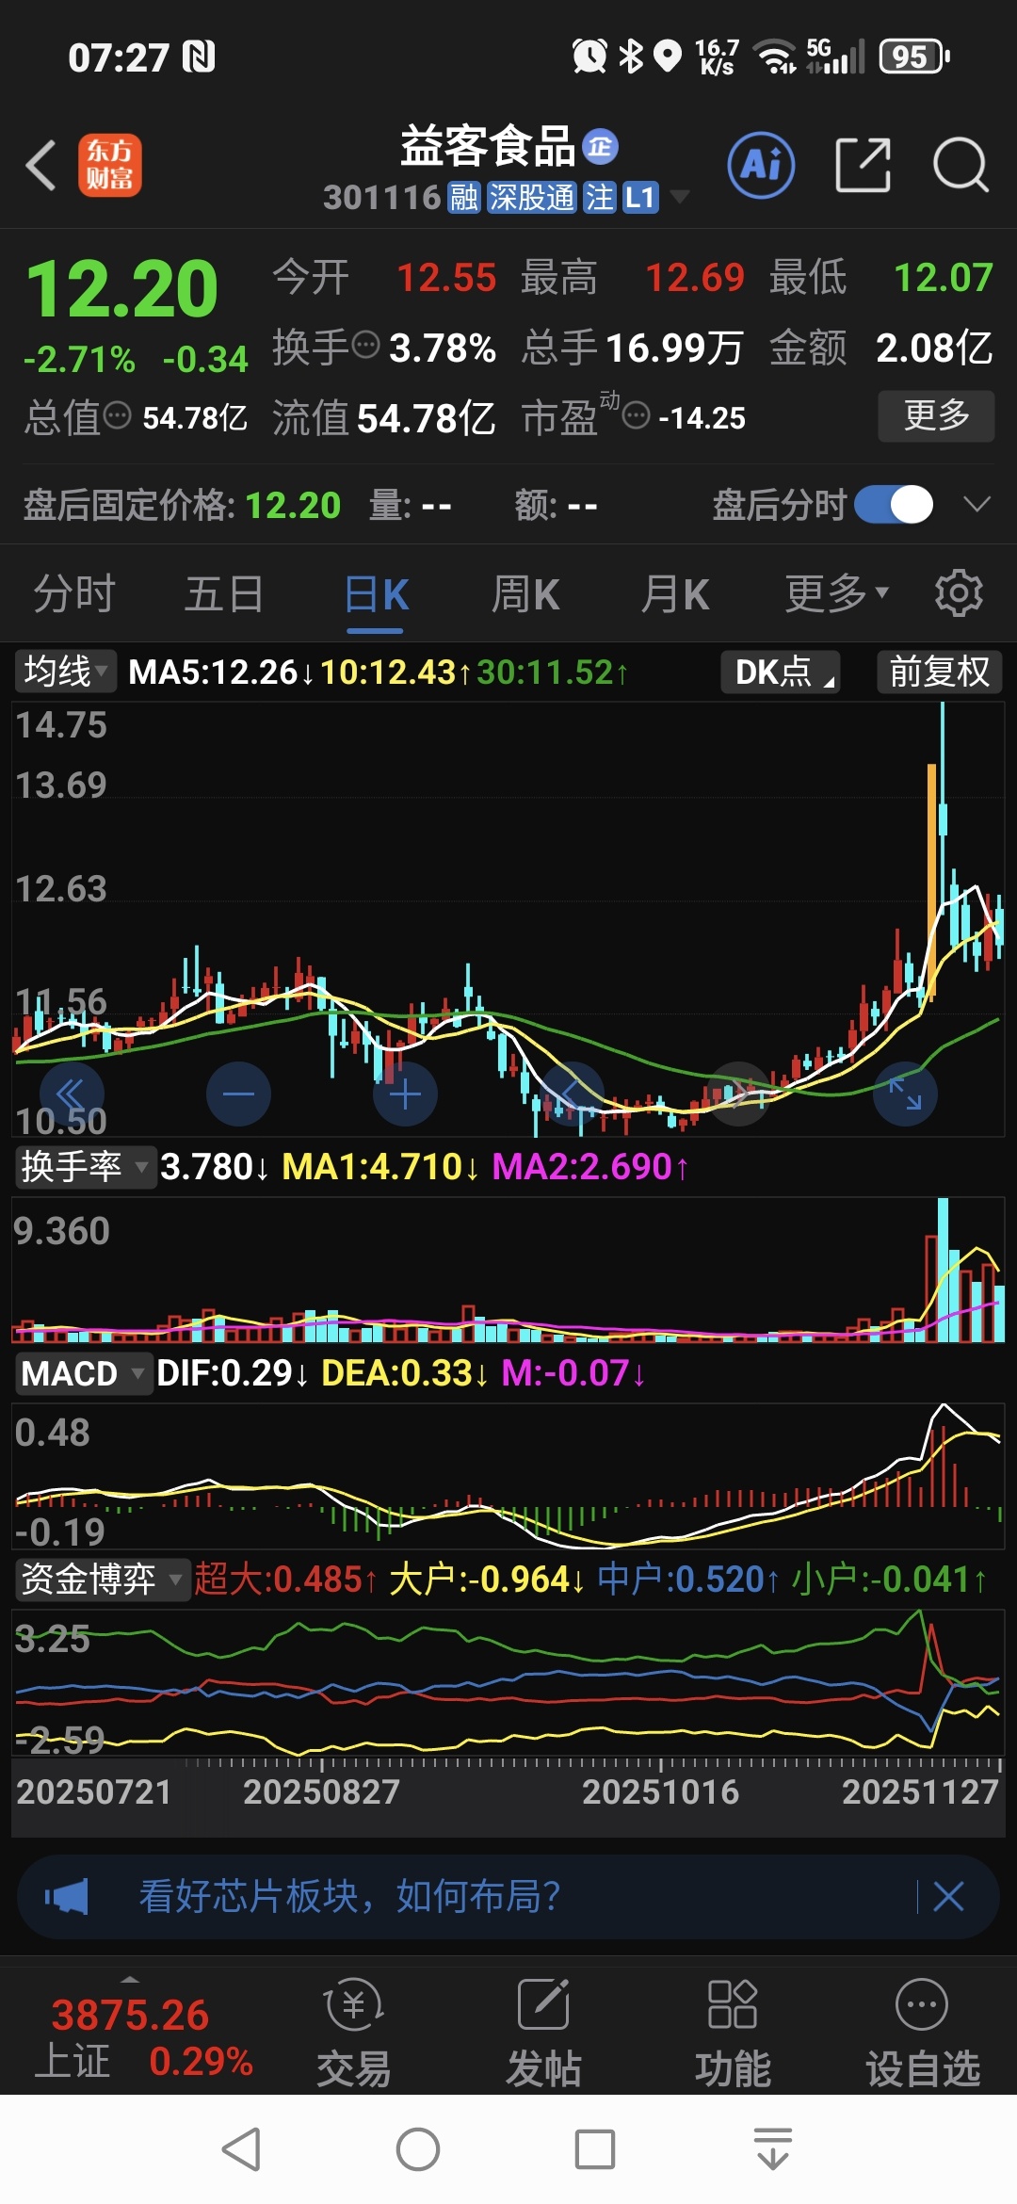Tap the 超大:0.485 fund value
Image resolution: width=1017 pixels, height=2204 pixels.
(x=286, y=1580)
